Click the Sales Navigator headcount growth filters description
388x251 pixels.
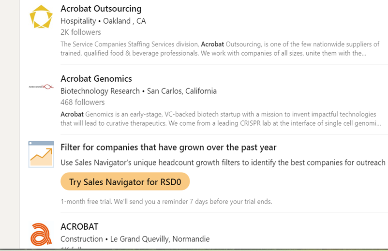223,162
